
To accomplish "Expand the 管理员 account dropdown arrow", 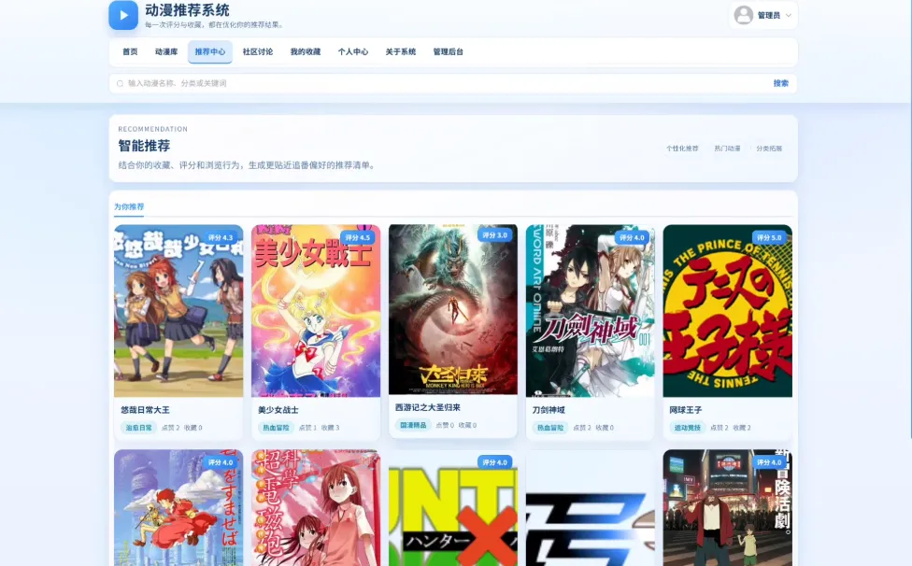I will [789, 16].
